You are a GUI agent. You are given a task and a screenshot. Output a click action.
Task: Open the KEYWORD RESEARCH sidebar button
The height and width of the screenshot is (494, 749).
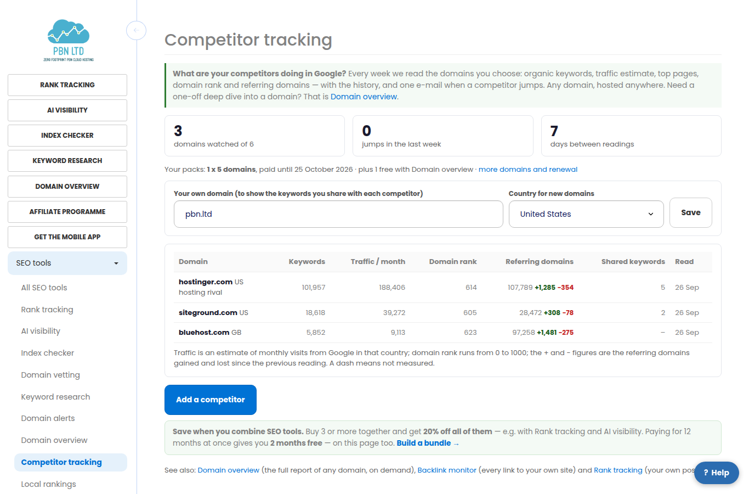coord(67,161)
